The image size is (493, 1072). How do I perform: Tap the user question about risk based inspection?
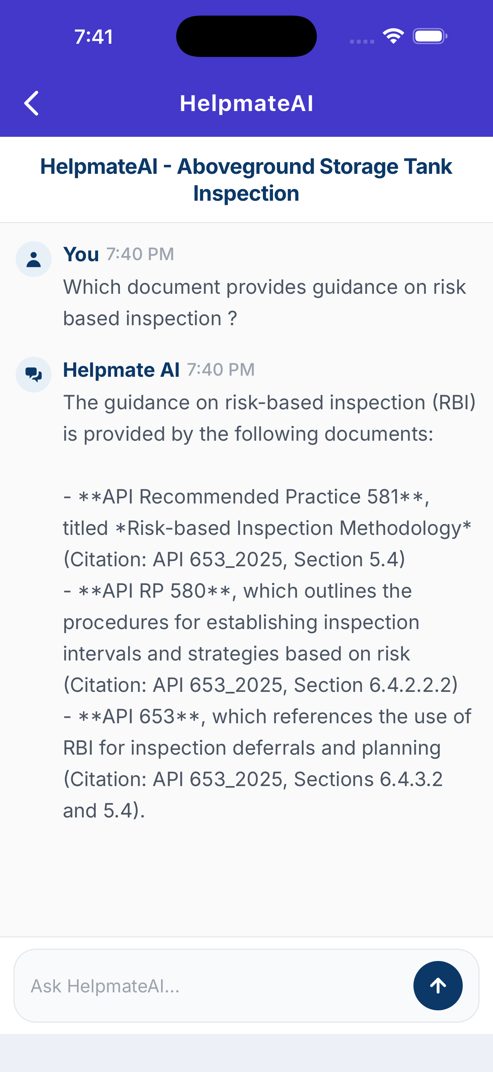coord(264,302)
